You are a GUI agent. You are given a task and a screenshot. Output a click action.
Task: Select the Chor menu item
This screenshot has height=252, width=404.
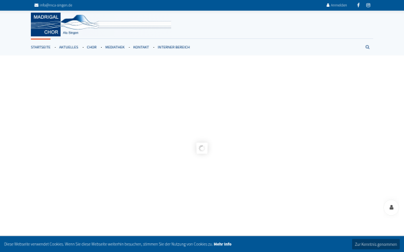[x=92, y=47]
